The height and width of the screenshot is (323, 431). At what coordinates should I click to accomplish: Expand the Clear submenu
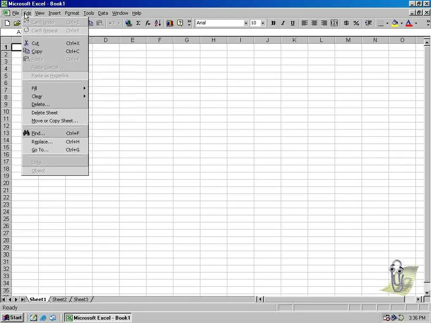pyautogui.click(x=55, y=96)
